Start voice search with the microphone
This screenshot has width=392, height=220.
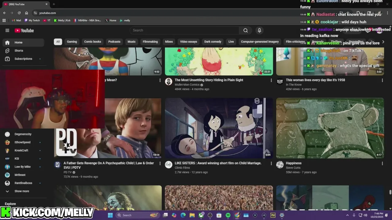(259, 30)
